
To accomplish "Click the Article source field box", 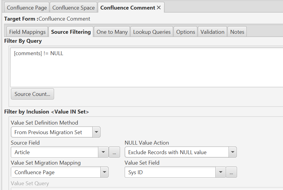I will (55, 152).
